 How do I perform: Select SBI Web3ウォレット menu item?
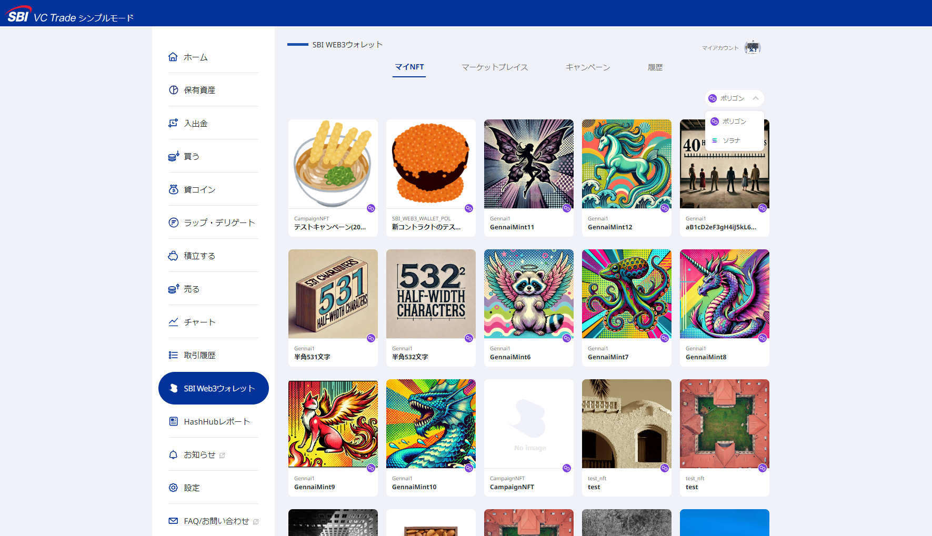(x=214, y=388)
